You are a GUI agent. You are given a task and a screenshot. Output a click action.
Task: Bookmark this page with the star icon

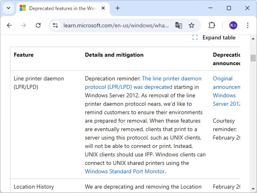[x=192, y=25]
